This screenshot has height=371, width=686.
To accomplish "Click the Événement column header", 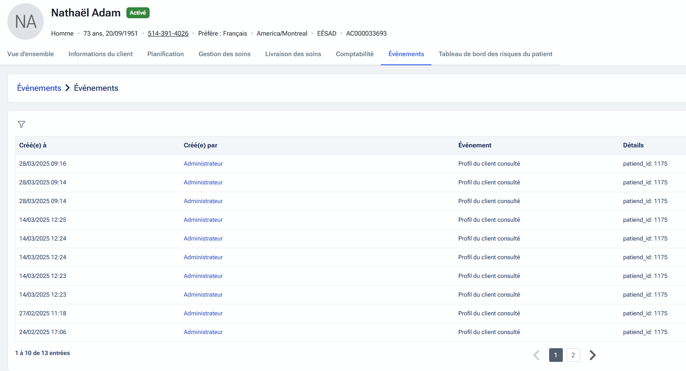I will point(475,145).
